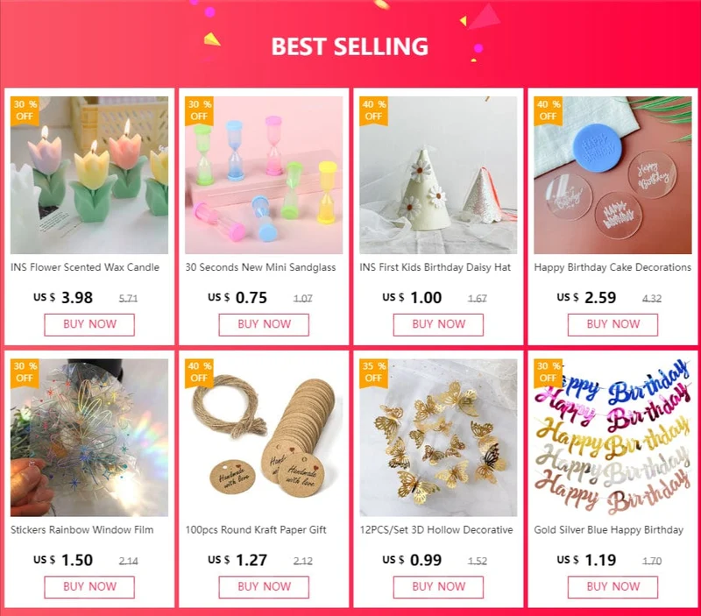
Task: Open the INS First Kids Birthday Daisy Hat title
Action: tap(435, 267)
